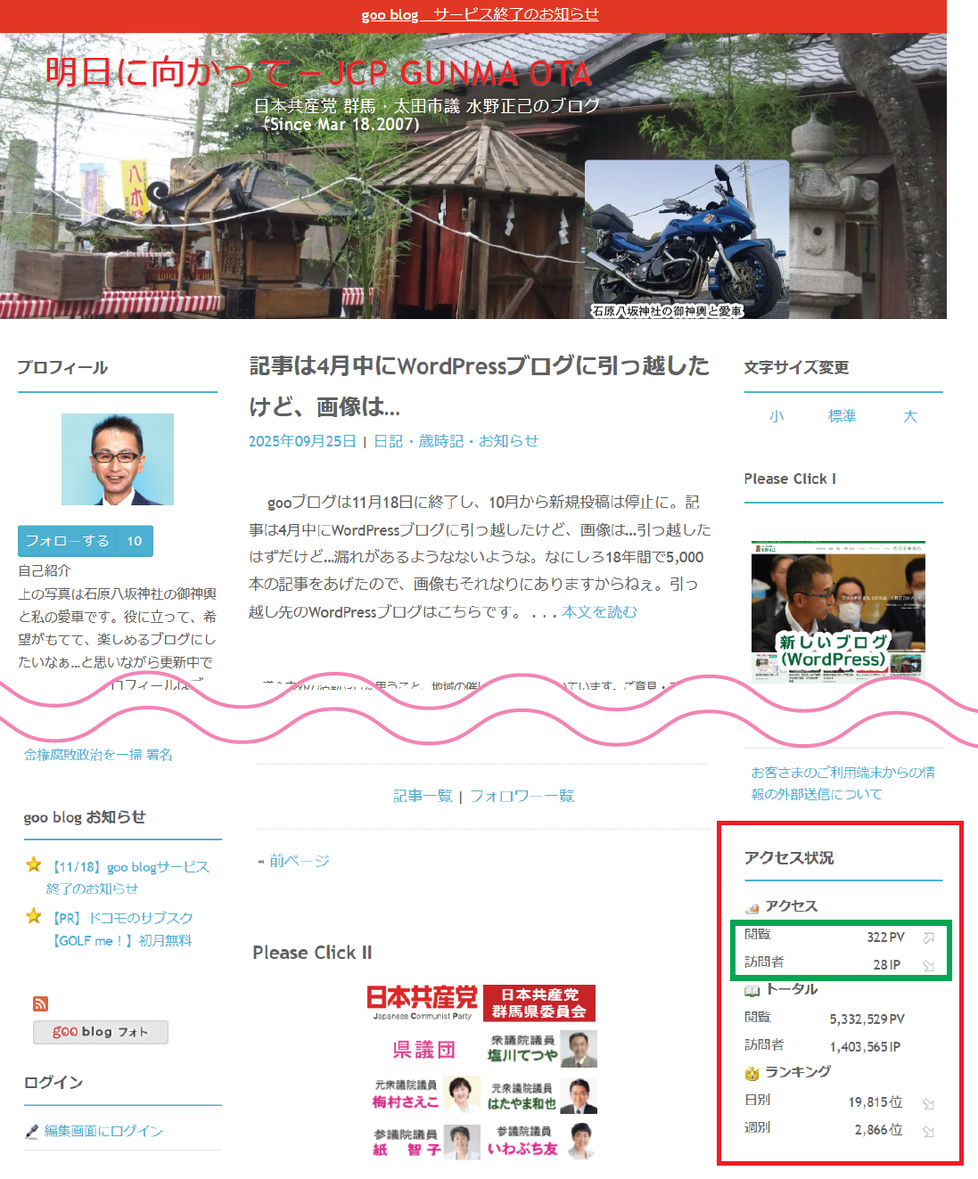Open the 記事一覧 article list
The image size is (978, 1179).
423,796
